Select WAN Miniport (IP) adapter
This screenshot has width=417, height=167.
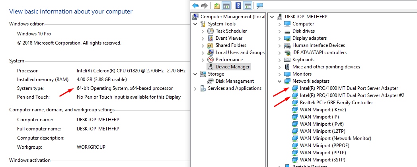320,117
